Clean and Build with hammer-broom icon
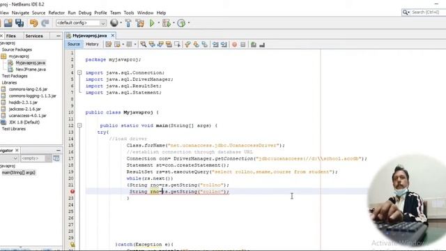 [x=140, y=23]
